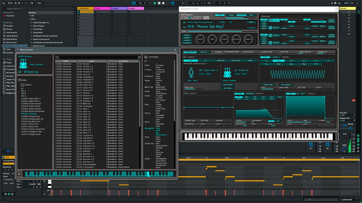Click the Favoritos red collection icon

click(x=4, y=16)
